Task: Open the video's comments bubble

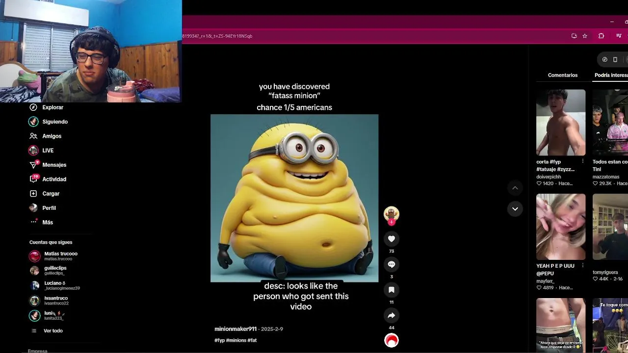Action: tap(392, 264)
